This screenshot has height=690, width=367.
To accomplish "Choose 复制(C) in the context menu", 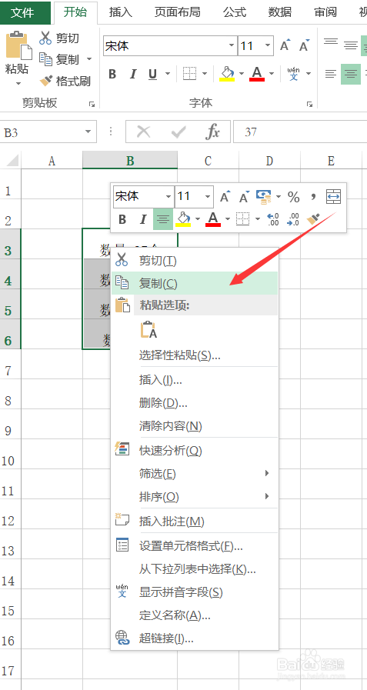I will coord(195,283).
